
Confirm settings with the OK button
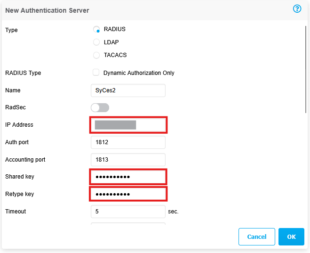291,237
